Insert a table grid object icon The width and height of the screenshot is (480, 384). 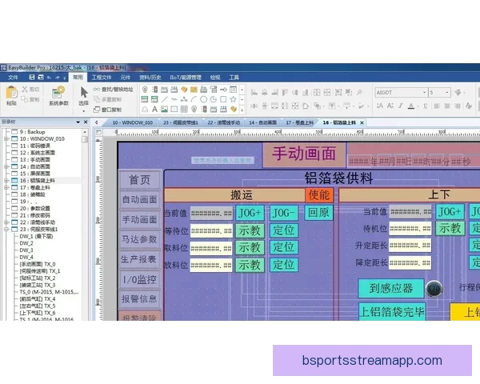(x=184, y=109)
